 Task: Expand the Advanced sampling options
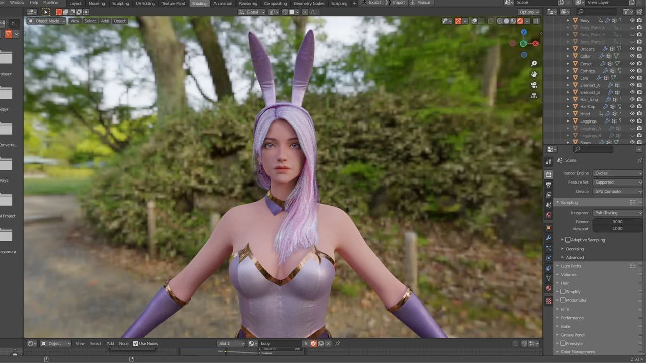[574, 257]
